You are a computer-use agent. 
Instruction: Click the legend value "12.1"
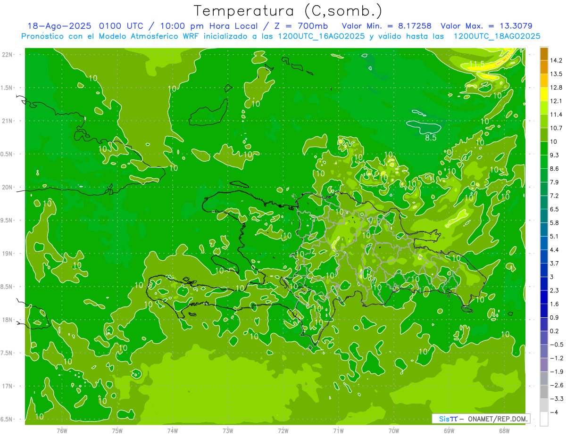(557, 101)
